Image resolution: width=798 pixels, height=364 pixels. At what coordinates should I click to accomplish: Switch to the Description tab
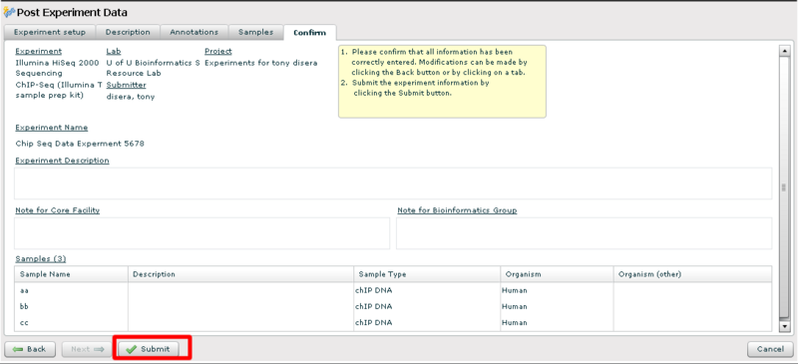click(128, 32)
